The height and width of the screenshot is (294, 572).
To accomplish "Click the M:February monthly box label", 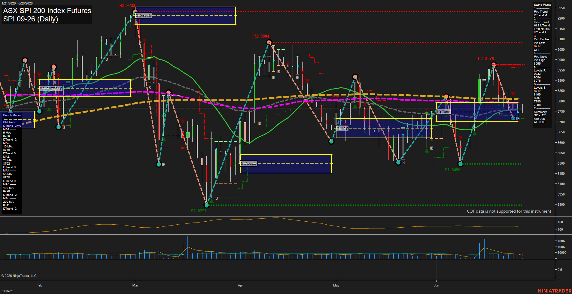I will click(51, 88).
